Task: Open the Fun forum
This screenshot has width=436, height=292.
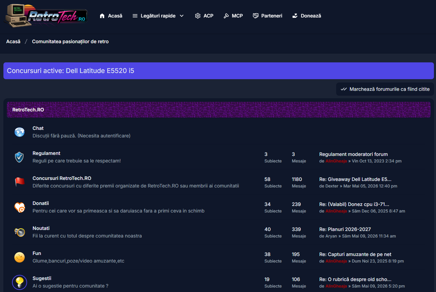Action: 37,253
